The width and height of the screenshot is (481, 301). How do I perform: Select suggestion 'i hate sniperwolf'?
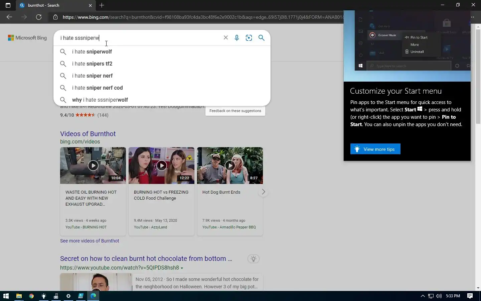tap(162, 52)
